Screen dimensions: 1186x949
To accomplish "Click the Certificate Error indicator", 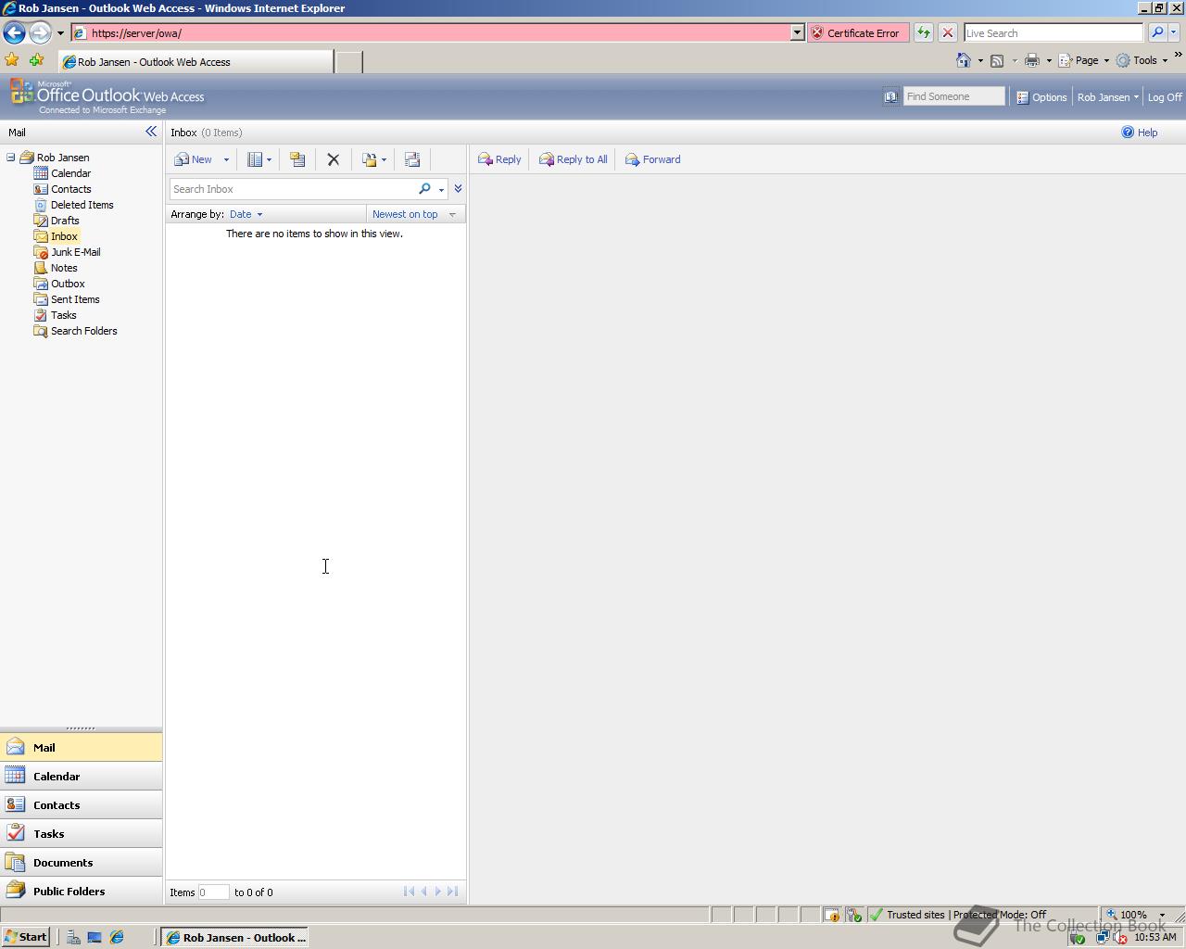I will (857, 32).
